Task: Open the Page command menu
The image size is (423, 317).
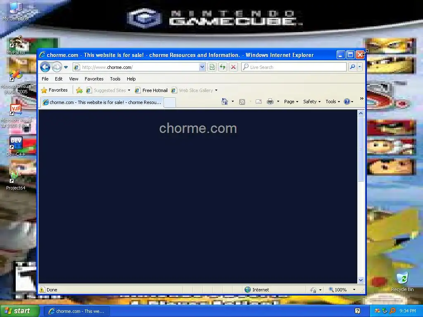Action: 291,102
